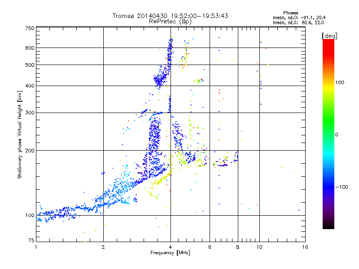The height and width of the screenshot is (269, 359).
Task: Click the 'mean, sd,O: -91.1, 20.4' line
Action: coord(299,17)
